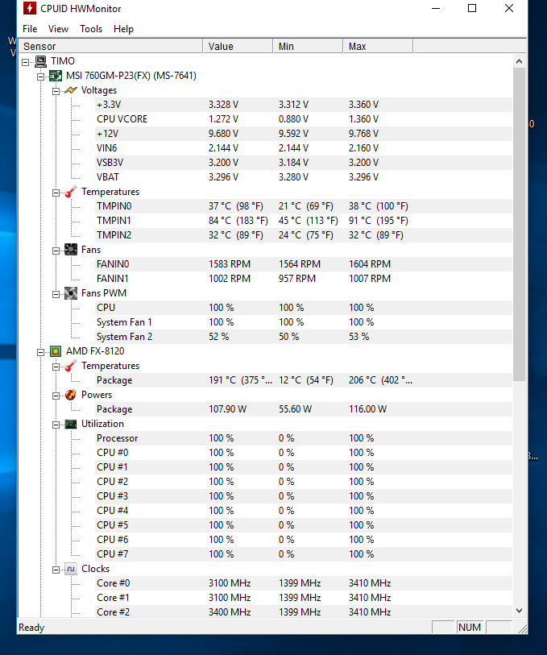Collapse the motherboard Temperatures section

click(56, 193)
